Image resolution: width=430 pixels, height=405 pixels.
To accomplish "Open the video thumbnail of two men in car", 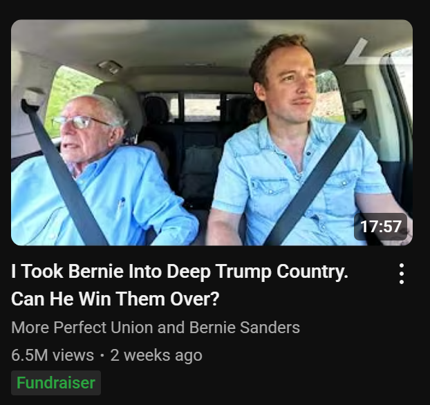I will pyautogui.click(x=212, y=133).
